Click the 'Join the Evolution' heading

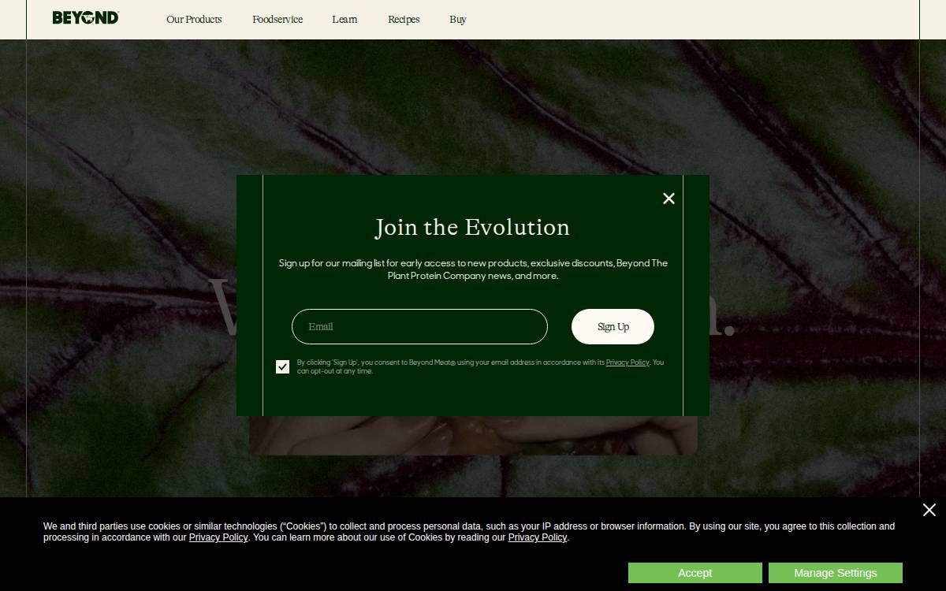472,227
